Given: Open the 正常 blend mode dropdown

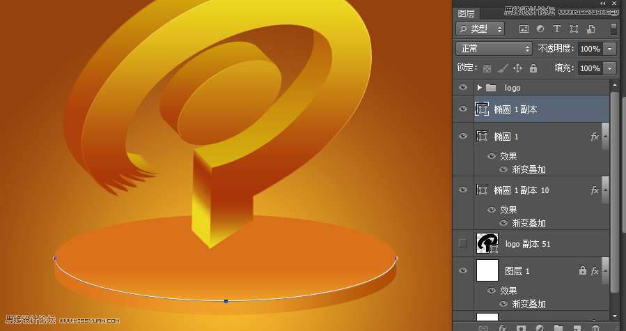Looking at the screenshot, I should (x=494, y=49).
